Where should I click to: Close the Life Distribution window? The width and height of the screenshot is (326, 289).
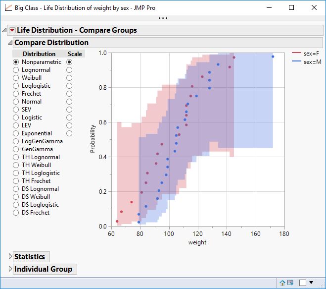(x=314, y=8)
